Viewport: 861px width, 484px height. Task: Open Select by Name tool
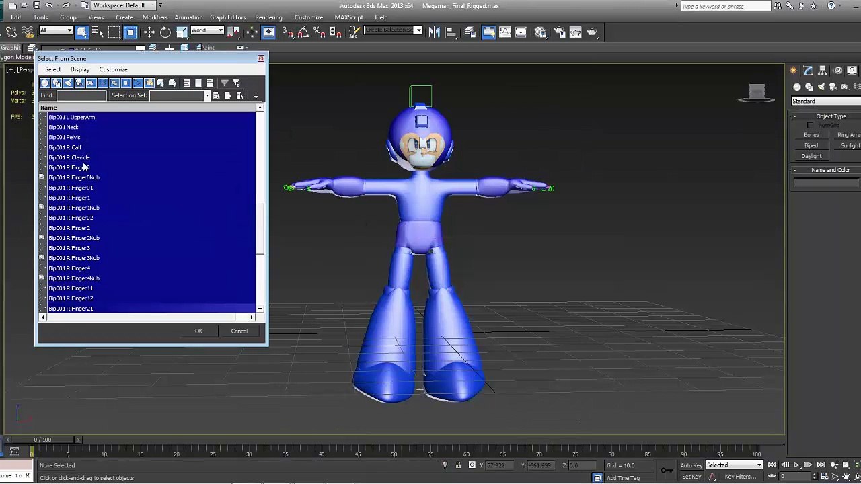[x=98, y=32]
